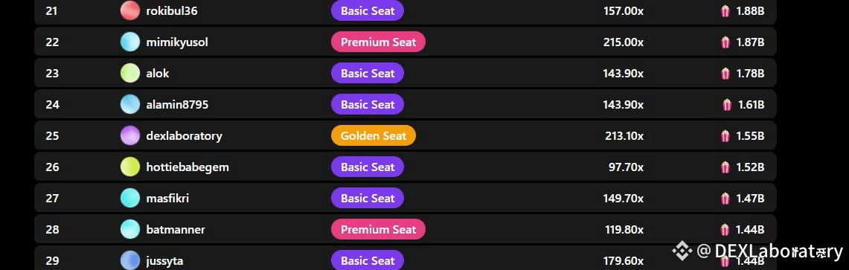This screenshot has height=270, width=849.
Task: Select rank 26 leaderboard row
Action: (405, 167)
